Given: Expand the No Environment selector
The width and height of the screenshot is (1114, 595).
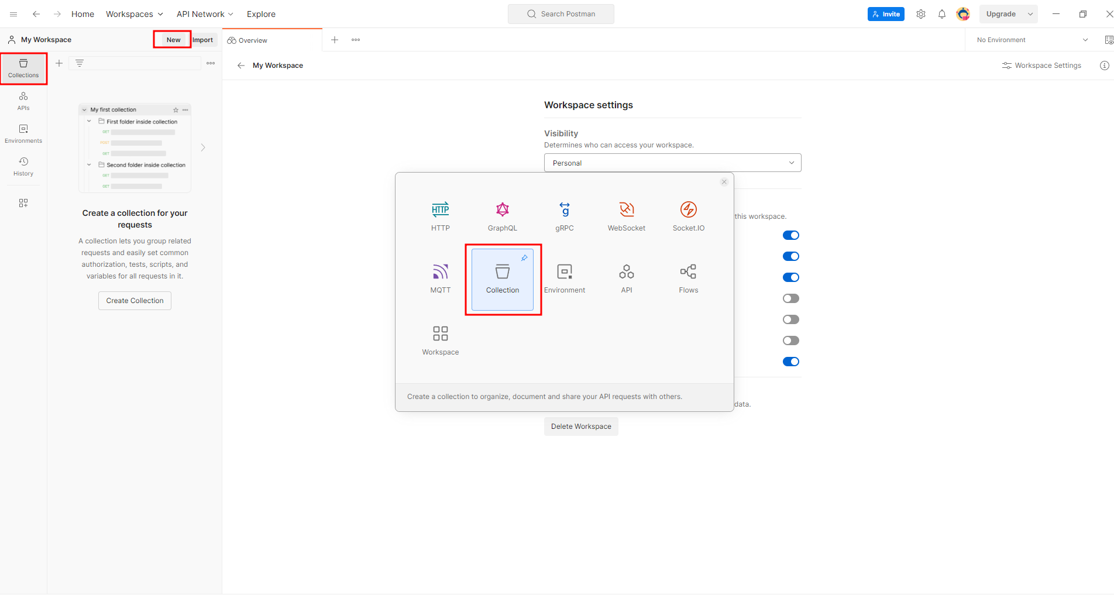Looking at the screenshot, I should [1033, 40].
